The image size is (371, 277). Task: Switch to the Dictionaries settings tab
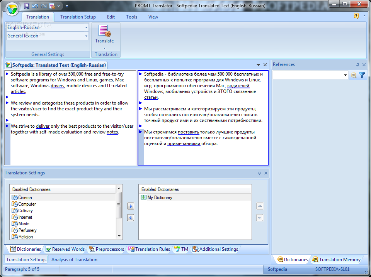[x=26, y=249]
